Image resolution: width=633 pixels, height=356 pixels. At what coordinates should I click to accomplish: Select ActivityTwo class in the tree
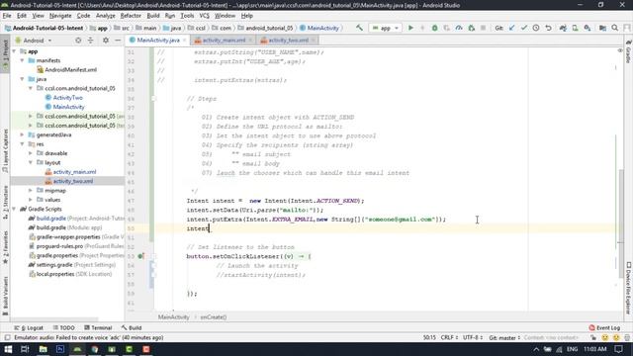pyautogui.click(x=67, y=98)
